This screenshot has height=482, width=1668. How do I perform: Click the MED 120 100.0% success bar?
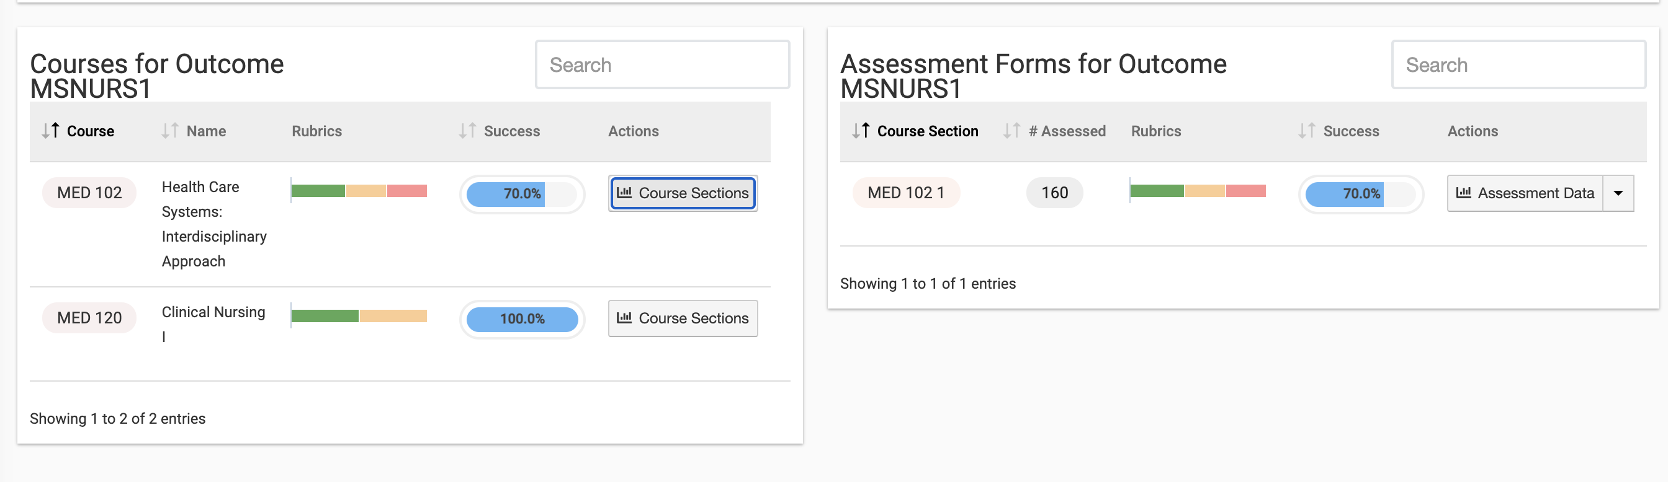click(x=522, y=319)
